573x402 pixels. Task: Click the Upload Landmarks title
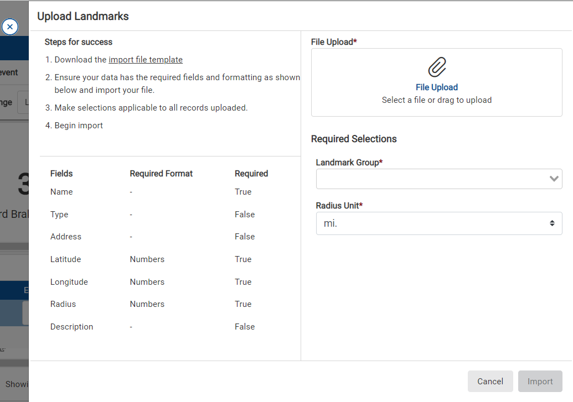tap(83, 16)
